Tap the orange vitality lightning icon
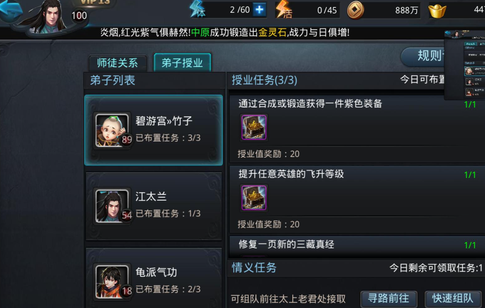Image resolution: width=485 pixels, height=308 pixels. pyautogui.click(x=283, y=9)
